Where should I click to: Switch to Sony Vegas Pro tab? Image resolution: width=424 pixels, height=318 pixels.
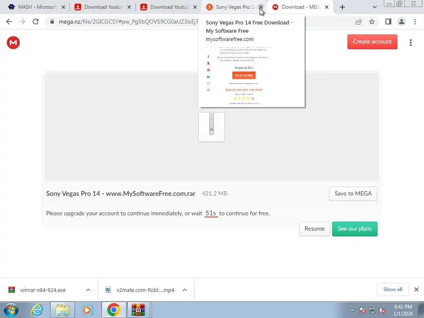tap(230, 7)
